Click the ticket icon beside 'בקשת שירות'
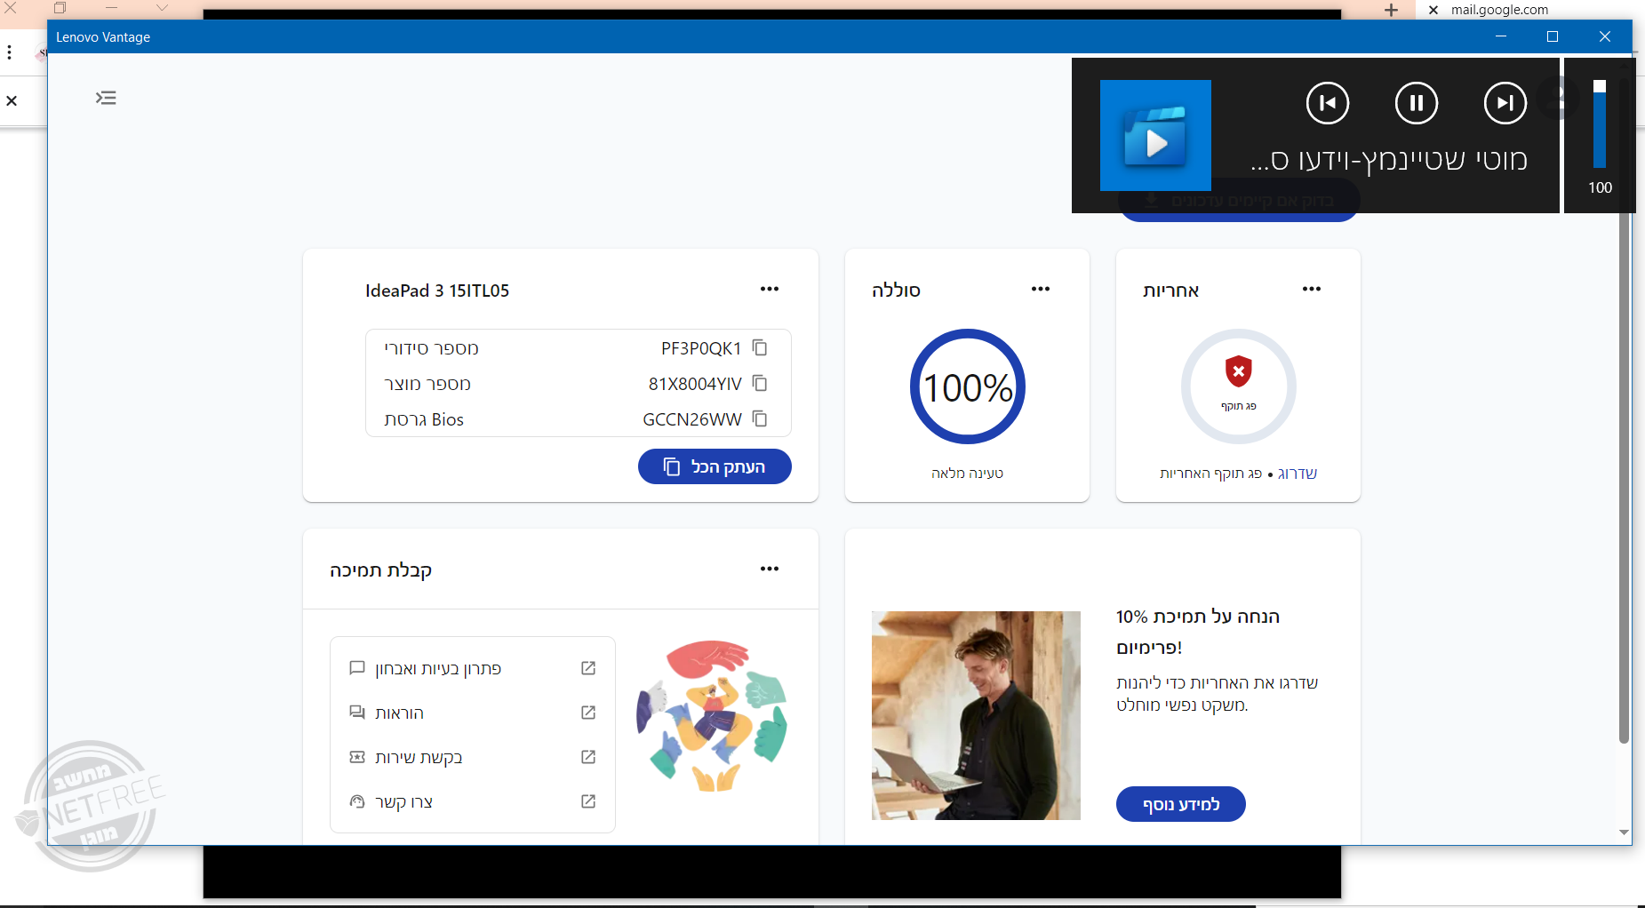The width and height of the screenshot is (1645, 908). (357, 757)
